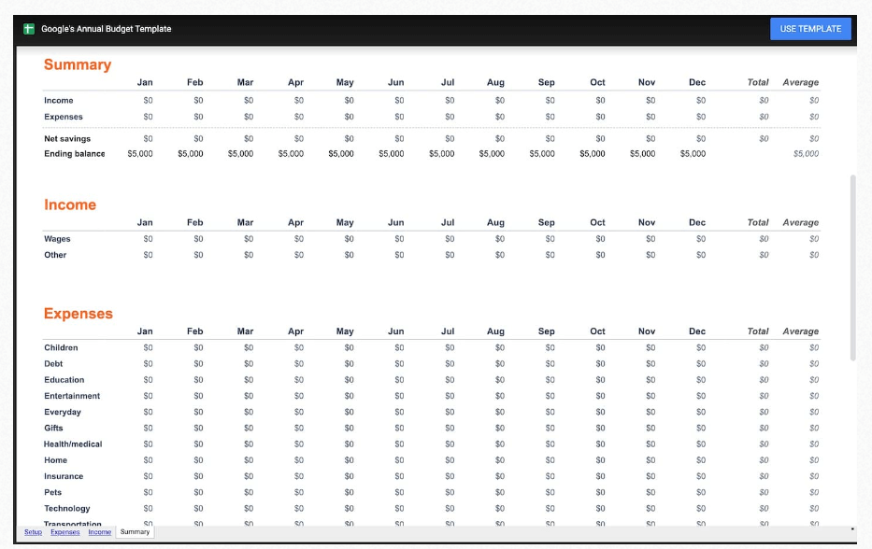Image resolution: width=872 pixels, height=549 pixels.
Task: Click the orange Income section heading
Action: point(70,204)
